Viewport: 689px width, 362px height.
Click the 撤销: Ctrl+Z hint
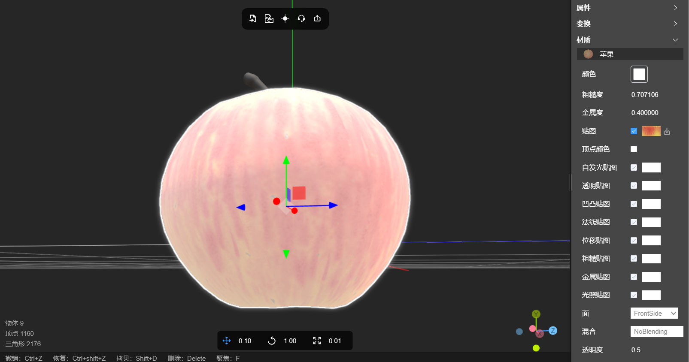click(24, 358)
